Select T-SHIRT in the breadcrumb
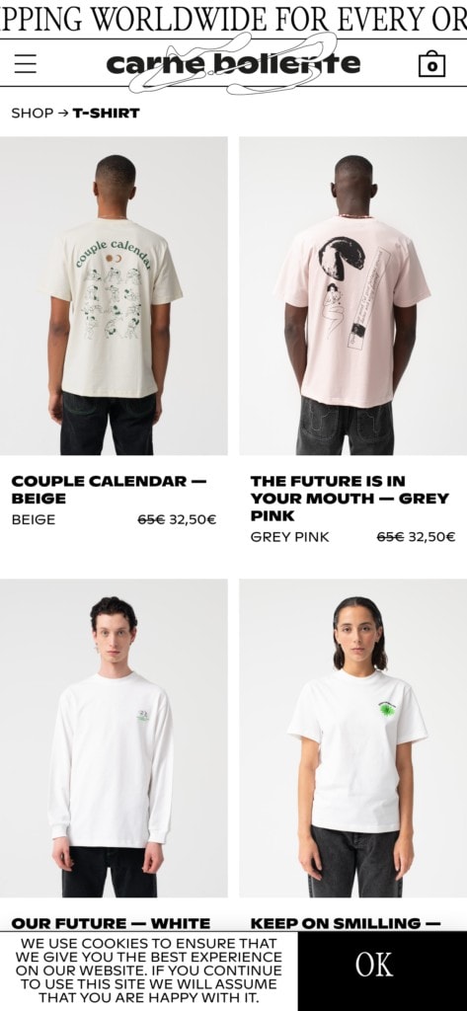 107,113
